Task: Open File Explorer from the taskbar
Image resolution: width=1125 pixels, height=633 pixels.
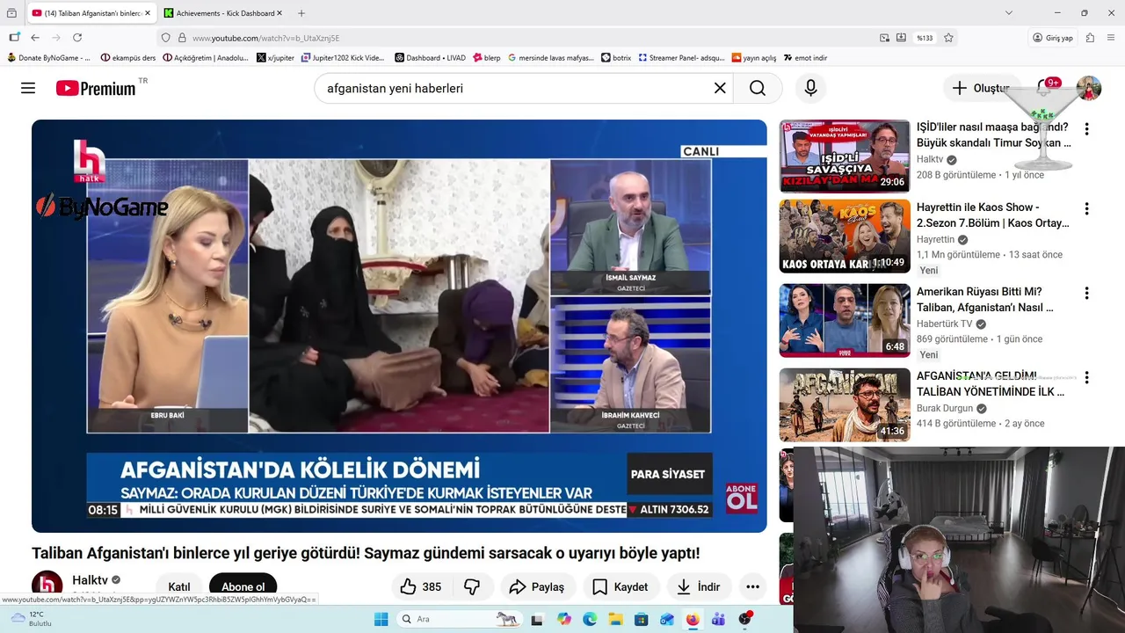Action: pos(615,619)
